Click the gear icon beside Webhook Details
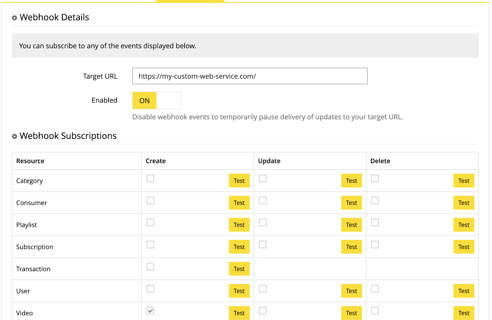This screenshot has height=320, width=492. (x=14, y=18)
